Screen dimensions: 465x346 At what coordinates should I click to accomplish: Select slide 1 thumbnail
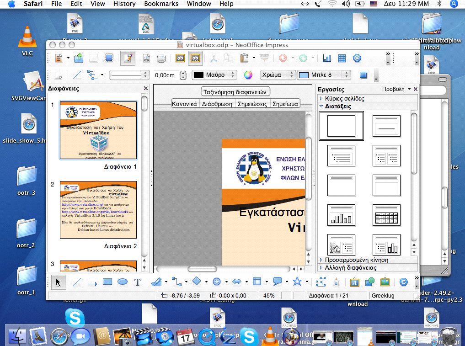click(x=98, y=130)
